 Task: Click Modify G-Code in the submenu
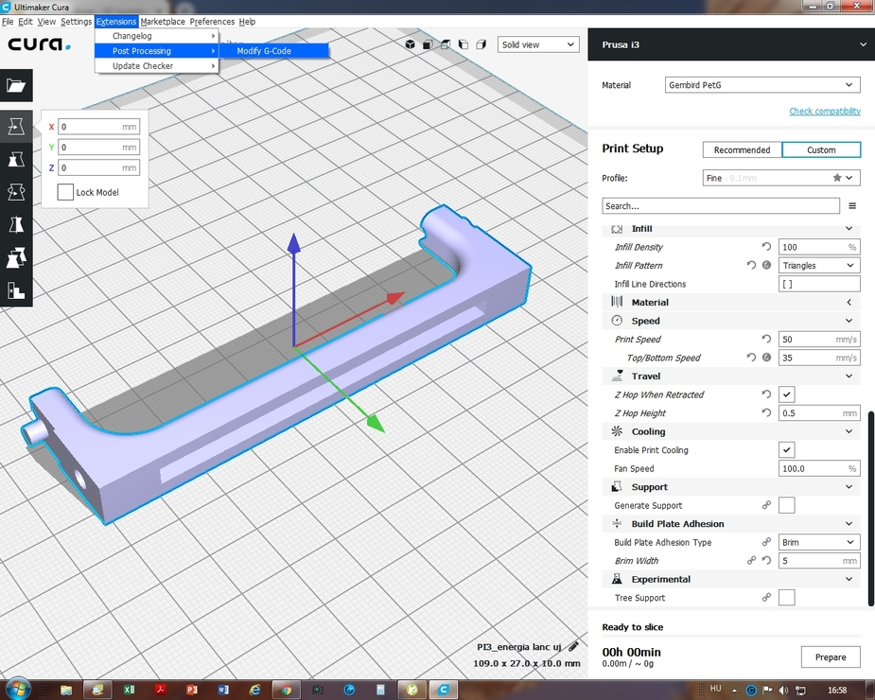tap(264, 51)
